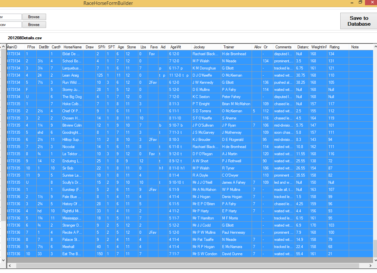Select the cell showing jockey M P Walsh

tap(201, 61)
